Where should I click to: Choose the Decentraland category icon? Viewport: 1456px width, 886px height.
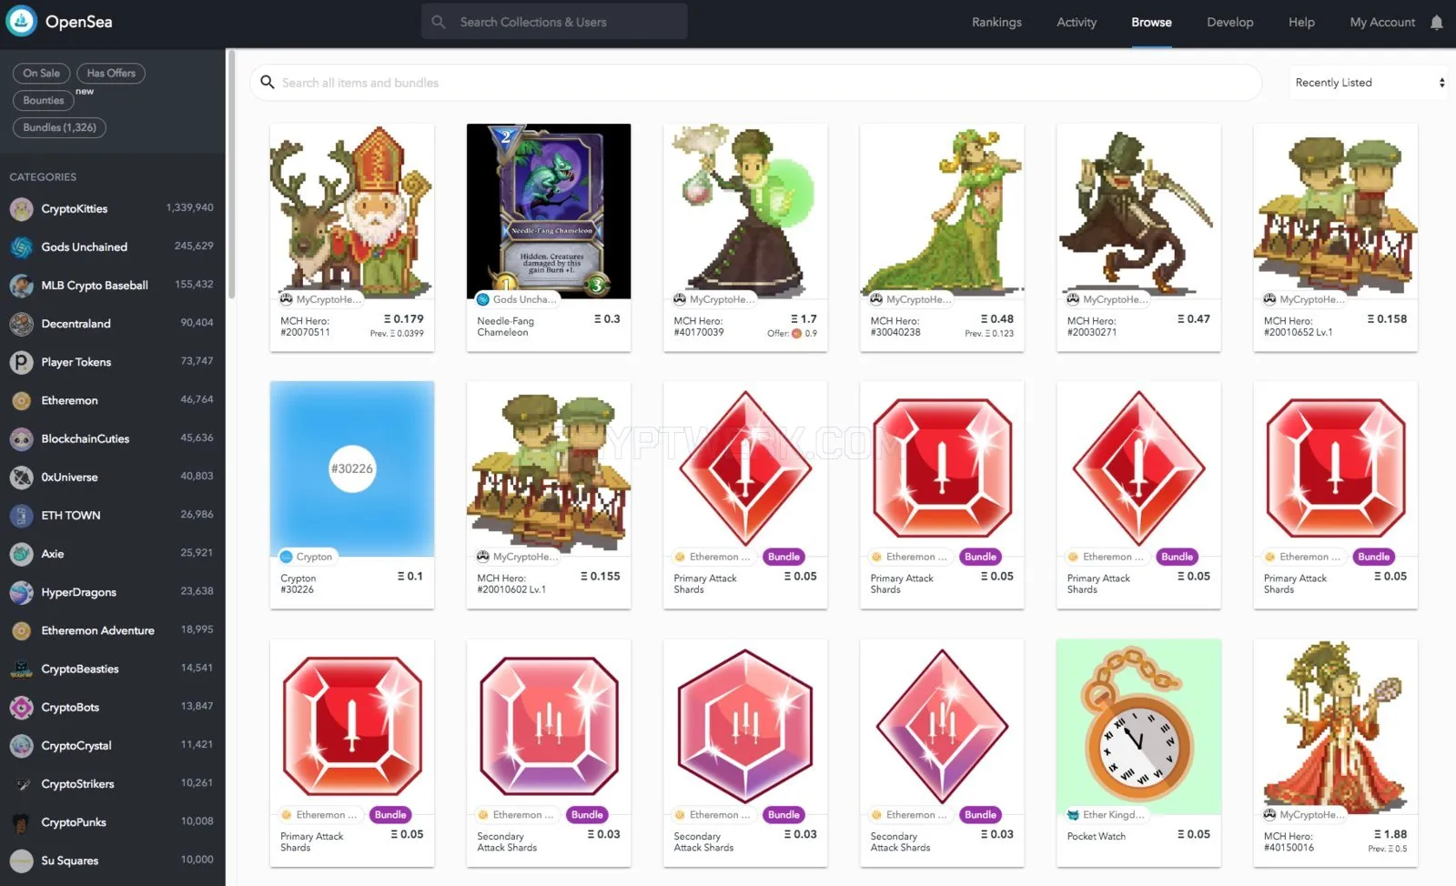pos(22,324)
